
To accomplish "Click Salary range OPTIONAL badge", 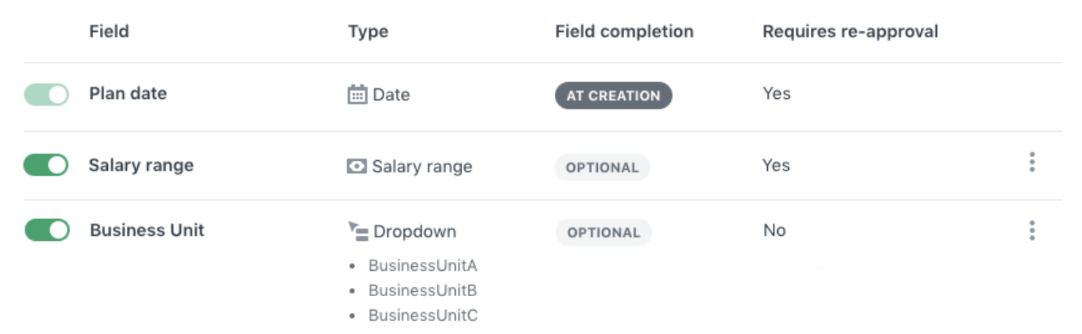I will (x=602, y=167).
